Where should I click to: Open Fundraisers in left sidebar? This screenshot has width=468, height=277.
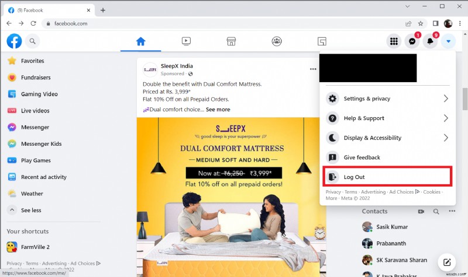pyautogui.click(x=36, y=78)
